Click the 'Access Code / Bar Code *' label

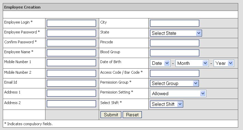point(121,72)
